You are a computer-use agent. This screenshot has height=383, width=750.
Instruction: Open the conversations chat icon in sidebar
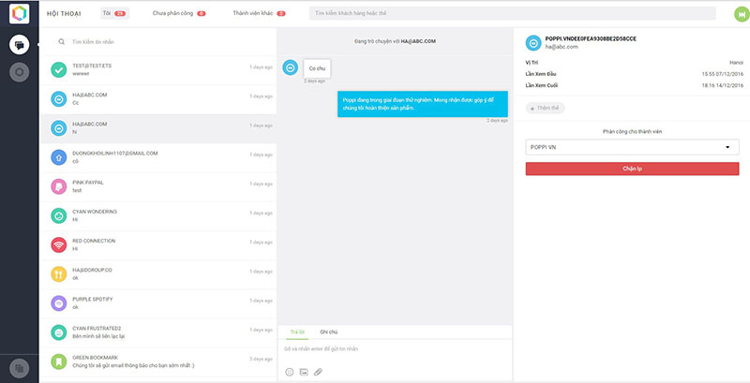click(x=19, y=44)
